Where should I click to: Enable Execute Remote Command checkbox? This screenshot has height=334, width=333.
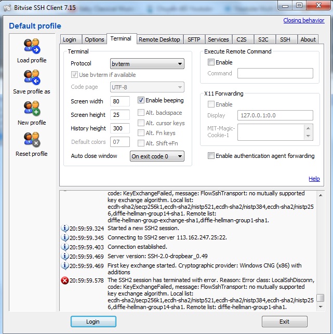point(211,62)
